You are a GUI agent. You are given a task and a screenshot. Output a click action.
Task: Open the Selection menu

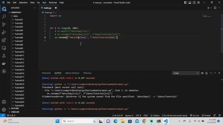[x=23, y=2]
